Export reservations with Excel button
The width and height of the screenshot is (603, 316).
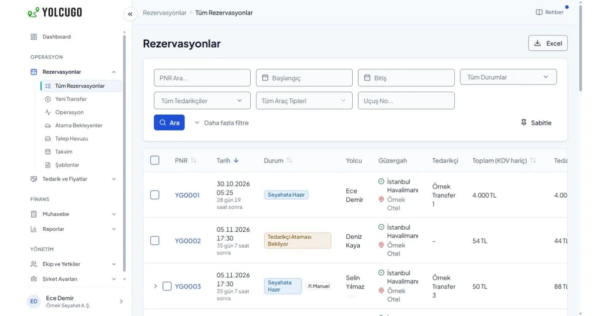pyautogui.click(x=548, y=43)
